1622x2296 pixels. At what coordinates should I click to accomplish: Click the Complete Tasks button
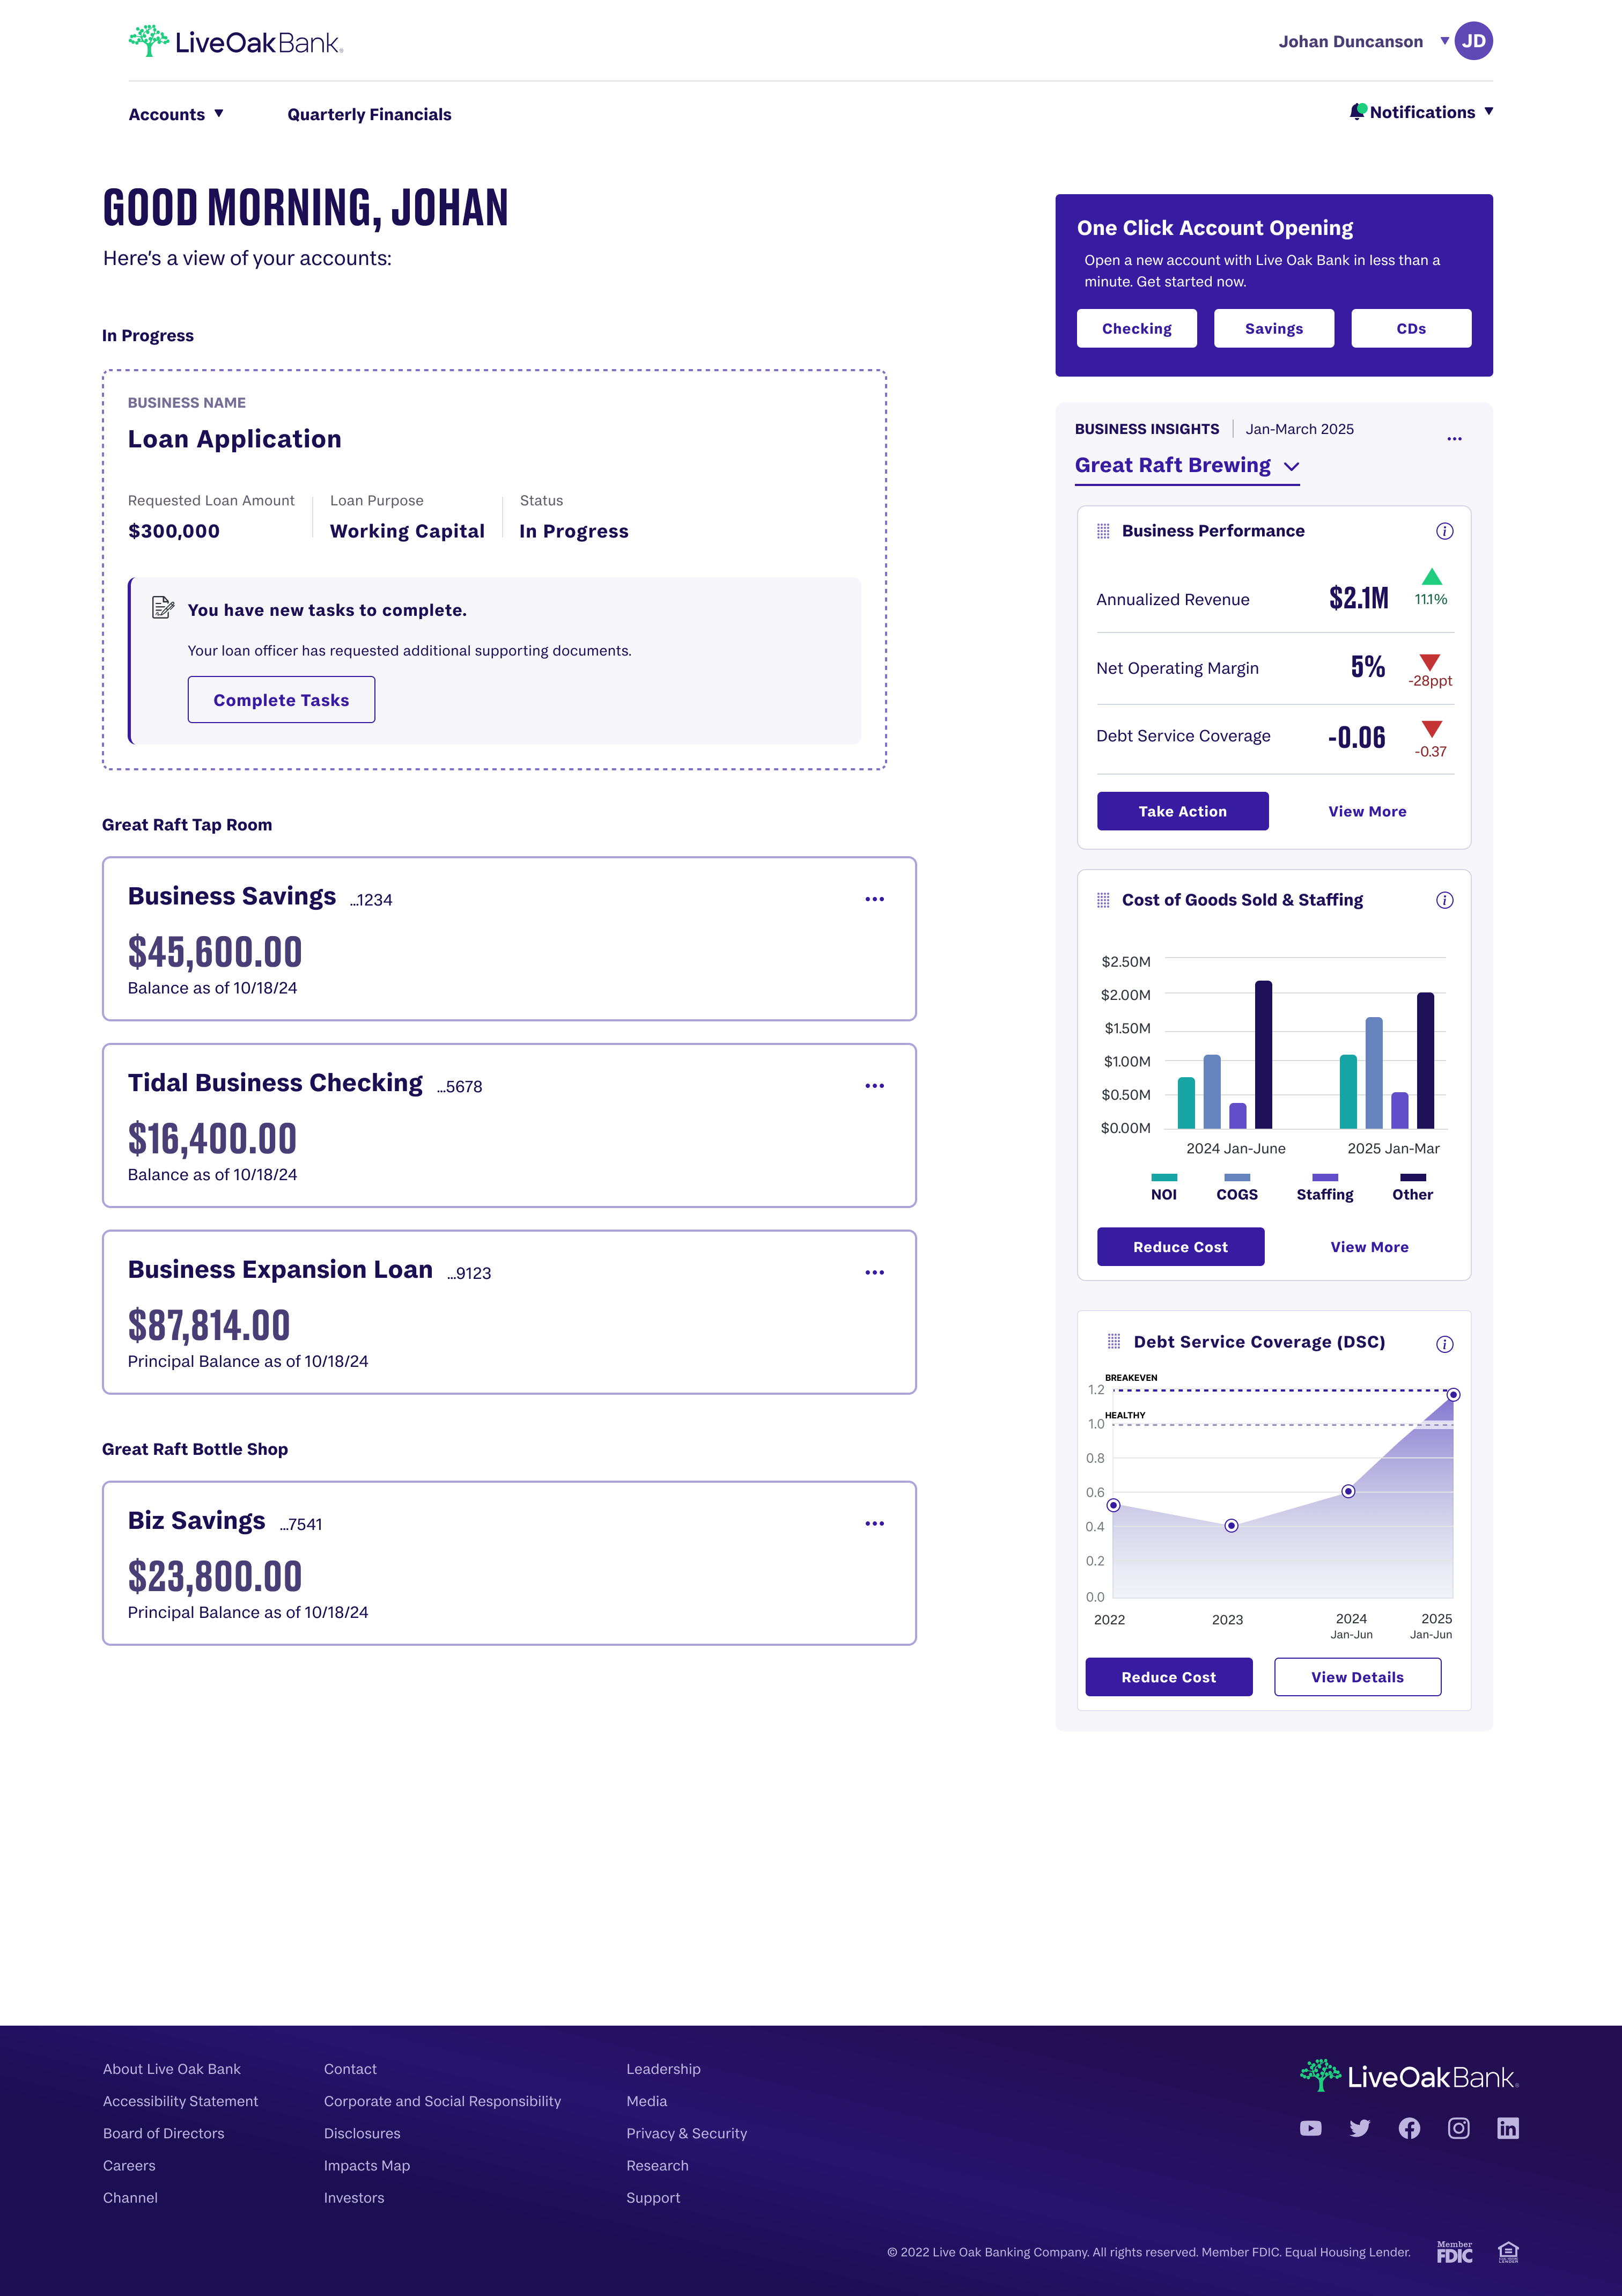281,700
